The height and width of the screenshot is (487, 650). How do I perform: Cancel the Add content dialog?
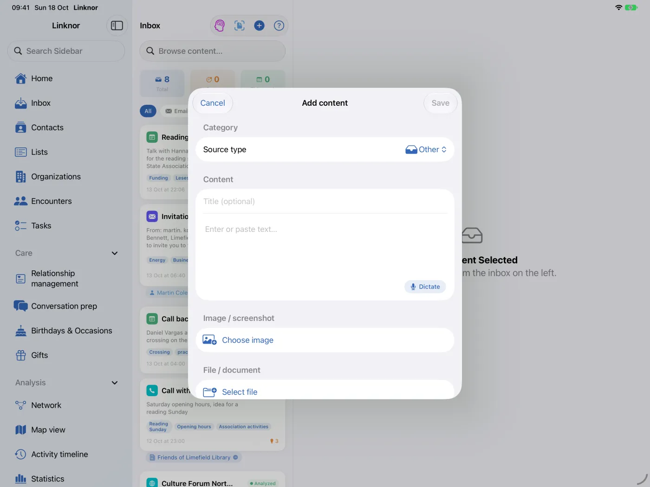click(x=213, y=103)
